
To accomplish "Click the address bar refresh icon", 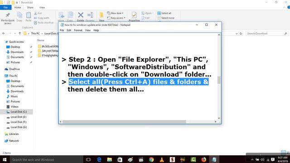I will (x=241, y=34).
